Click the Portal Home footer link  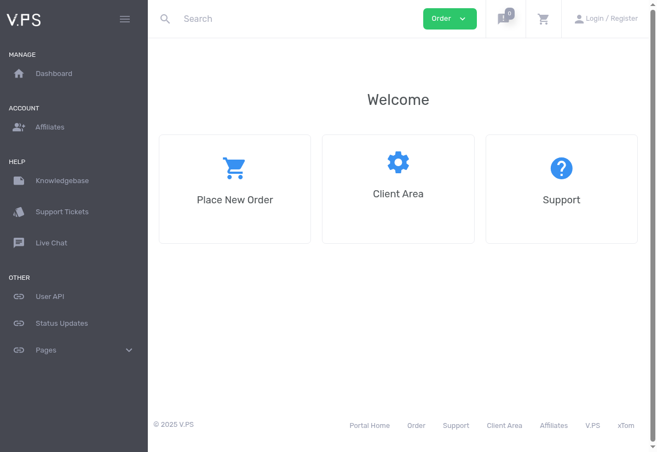[370, 426]
